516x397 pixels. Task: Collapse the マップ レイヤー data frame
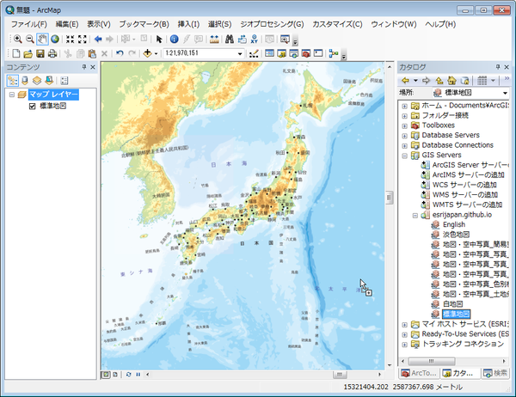12,95
